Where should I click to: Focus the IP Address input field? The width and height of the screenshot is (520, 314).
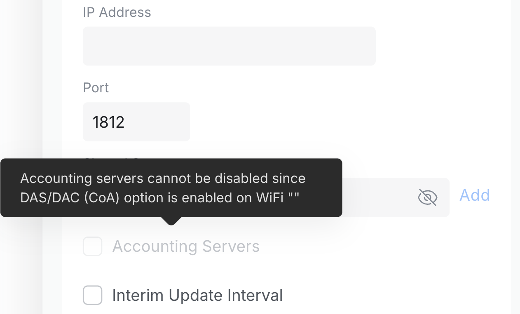point(229,46)
